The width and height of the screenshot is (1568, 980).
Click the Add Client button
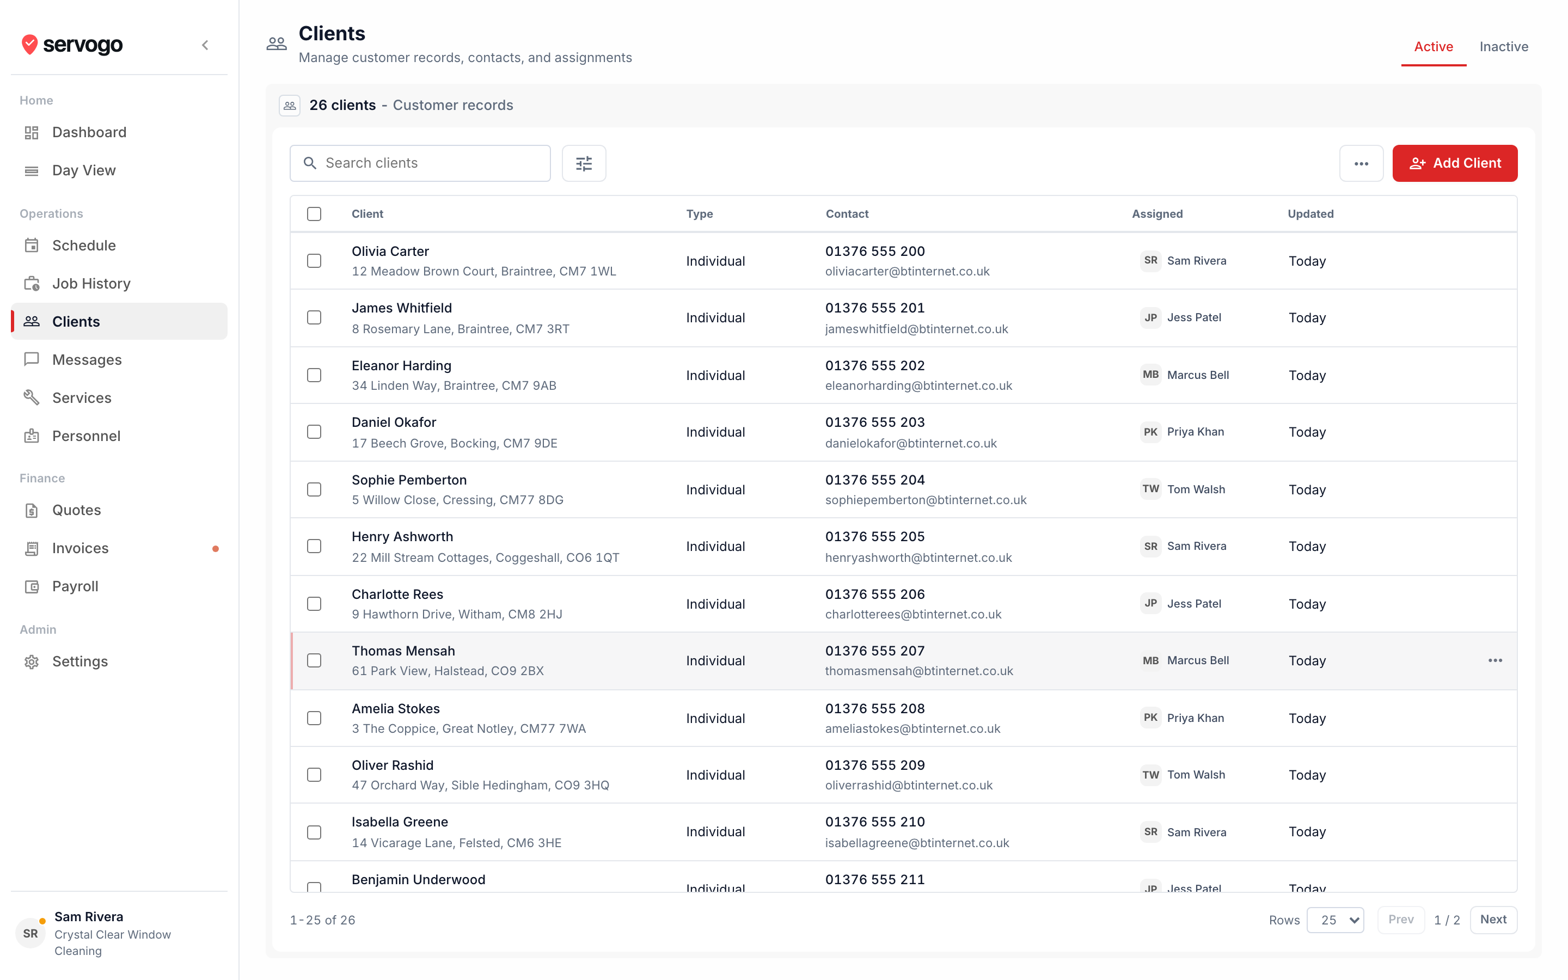click(1455, 163)
